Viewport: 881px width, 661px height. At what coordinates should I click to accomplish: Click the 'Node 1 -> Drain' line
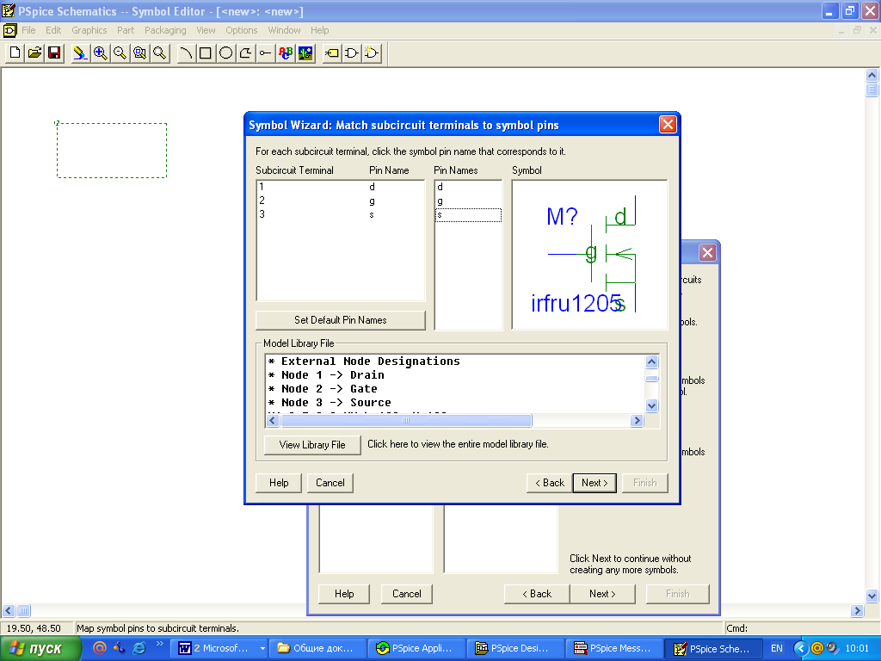[326, 375]
